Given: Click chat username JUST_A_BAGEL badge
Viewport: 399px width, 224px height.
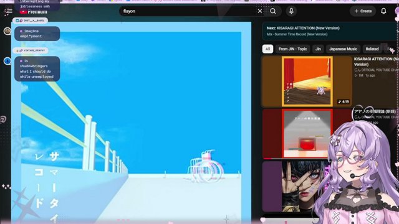Looking at the screenshot, I should (x=30, y=21).
